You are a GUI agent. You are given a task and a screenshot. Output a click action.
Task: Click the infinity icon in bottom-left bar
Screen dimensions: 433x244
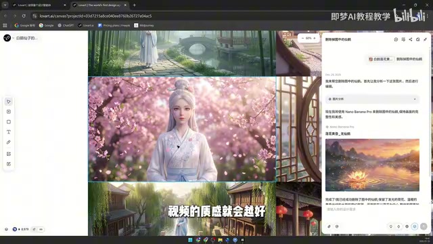coord(41,229)
